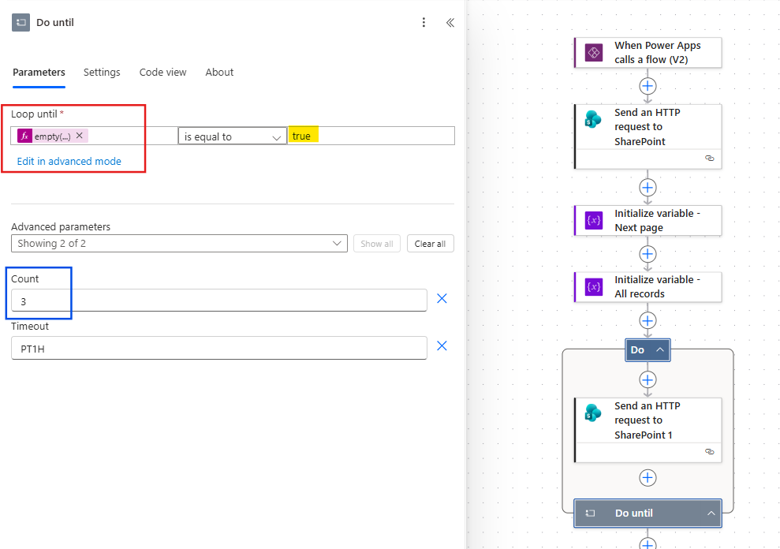The height and width of the screenshot is (549, 780).
Task: Add step at top inside Do loop
Action: (x=648, y=380)
